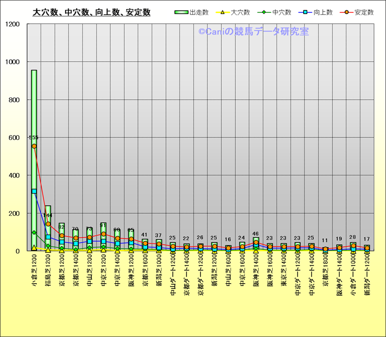386x337 pixels.
Task: Click the 出走数 green bar legend swatch
Action: [x=182, y=12]
